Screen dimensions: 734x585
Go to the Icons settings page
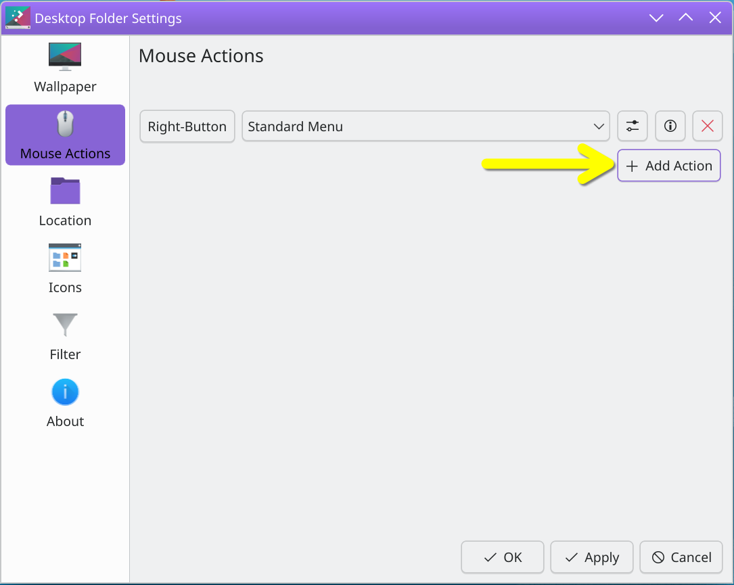pos(65,268)
